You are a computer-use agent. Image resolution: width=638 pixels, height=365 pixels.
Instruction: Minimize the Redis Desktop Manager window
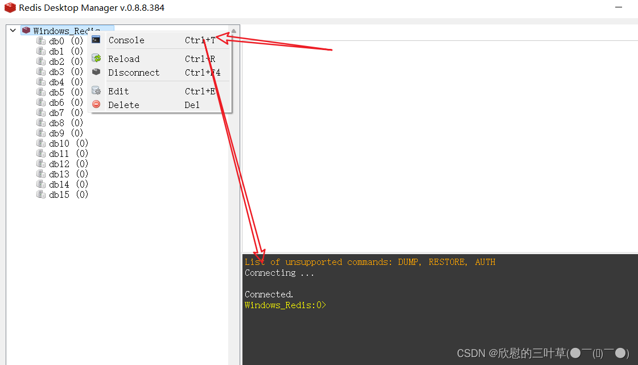619,7
